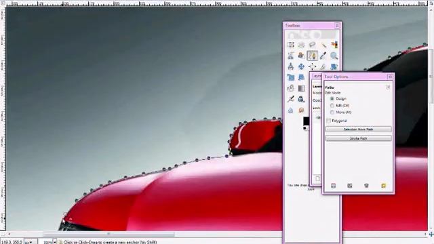Select the Ink tool

pyautogui.click(x=301, y=99)
